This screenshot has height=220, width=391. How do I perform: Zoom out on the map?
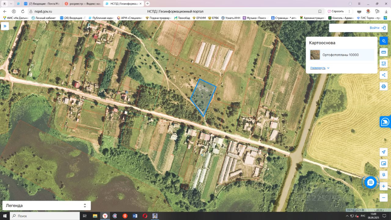point(384,198)
